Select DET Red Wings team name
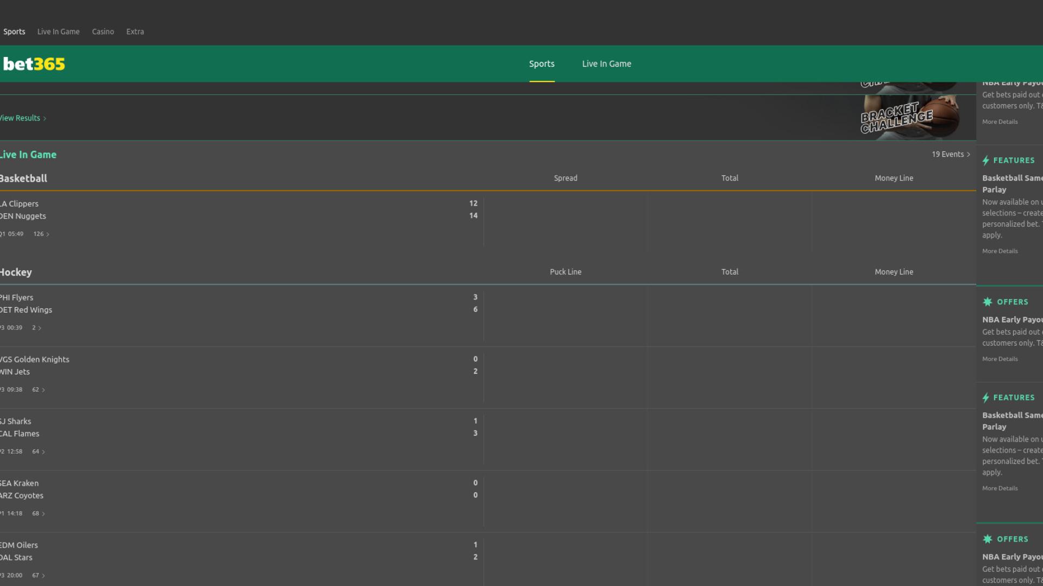The image size is (1043, 586). pos(26,310)
